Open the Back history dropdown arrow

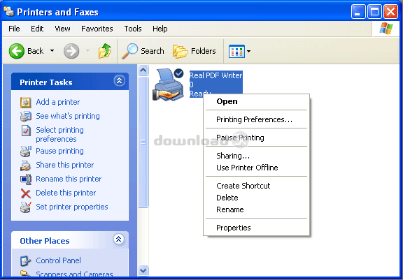52,51
